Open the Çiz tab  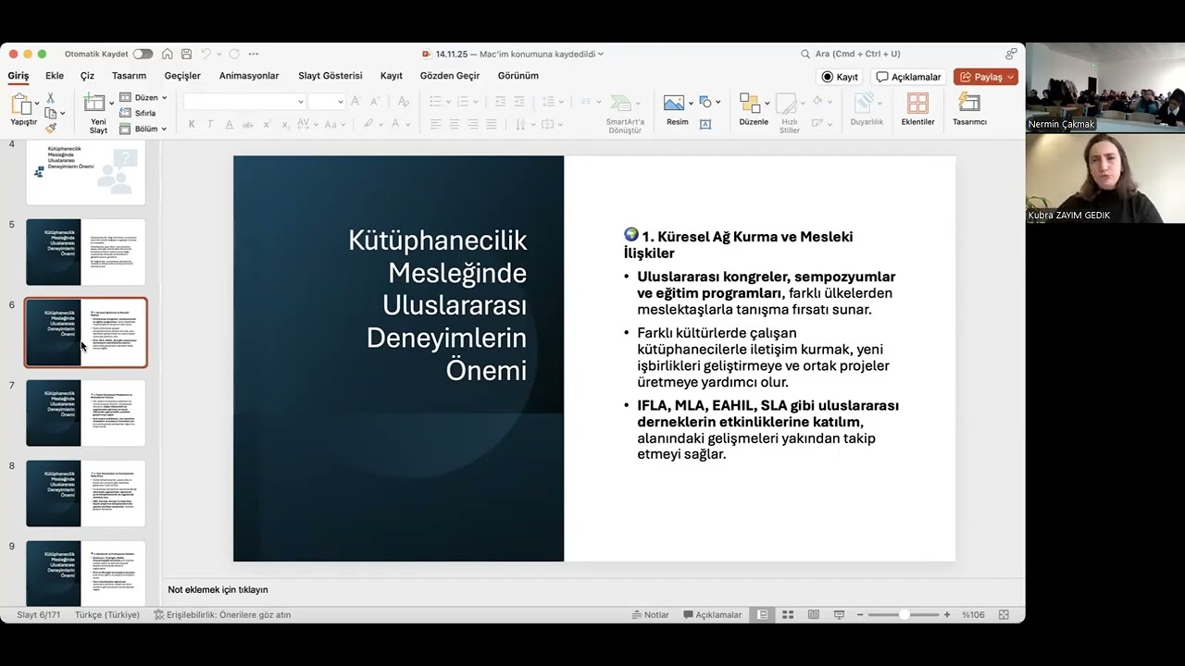(x=87, y=76)
